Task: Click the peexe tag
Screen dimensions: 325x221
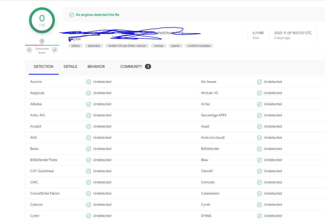Action: [175, 46]
